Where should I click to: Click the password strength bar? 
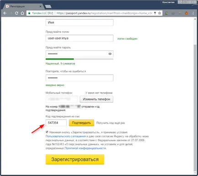pyautogui.click(x=79, y=59)
